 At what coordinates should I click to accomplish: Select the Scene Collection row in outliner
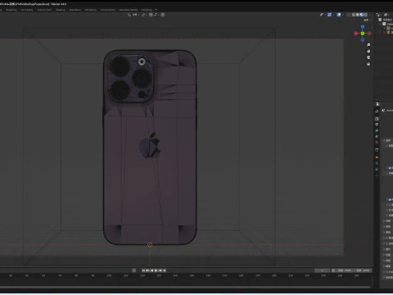386,20
